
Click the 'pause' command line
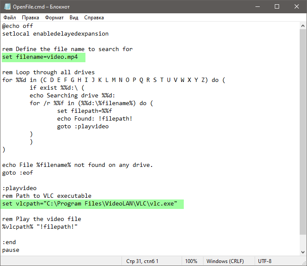coord(11,250)
